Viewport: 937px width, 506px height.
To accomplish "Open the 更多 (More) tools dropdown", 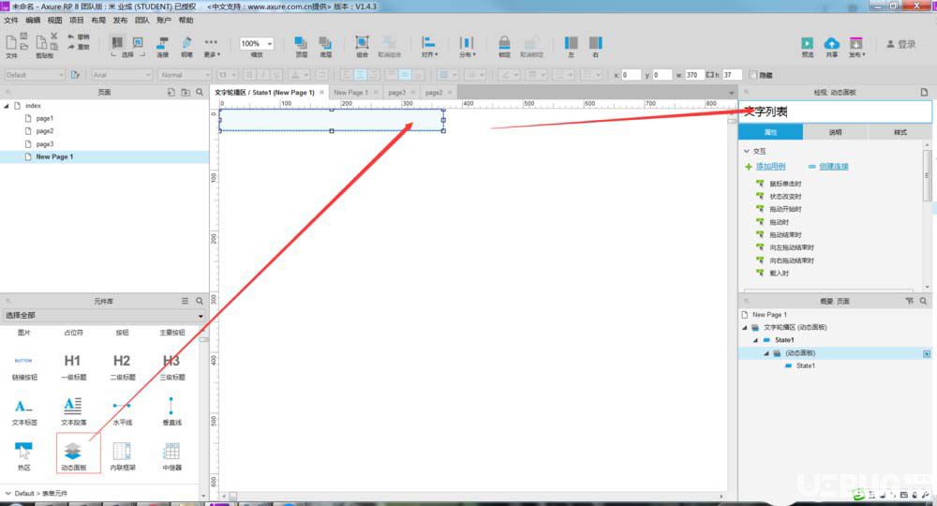I will click(x=211, y=47).
